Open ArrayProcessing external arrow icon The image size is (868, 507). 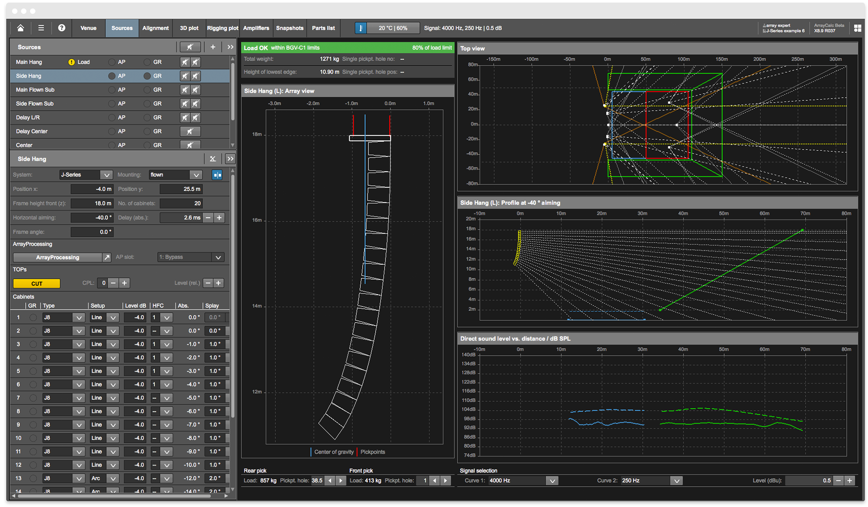pyautogui.click(x=107, y=257)
